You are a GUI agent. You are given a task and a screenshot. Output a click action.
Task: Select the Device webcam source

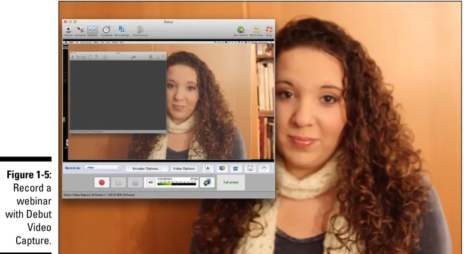(68, 31)
